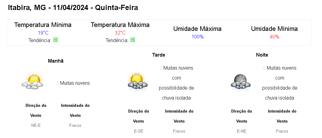Click the 40% minimum humidity value
This screenshot has width=322, height=138.
(274, 37)
